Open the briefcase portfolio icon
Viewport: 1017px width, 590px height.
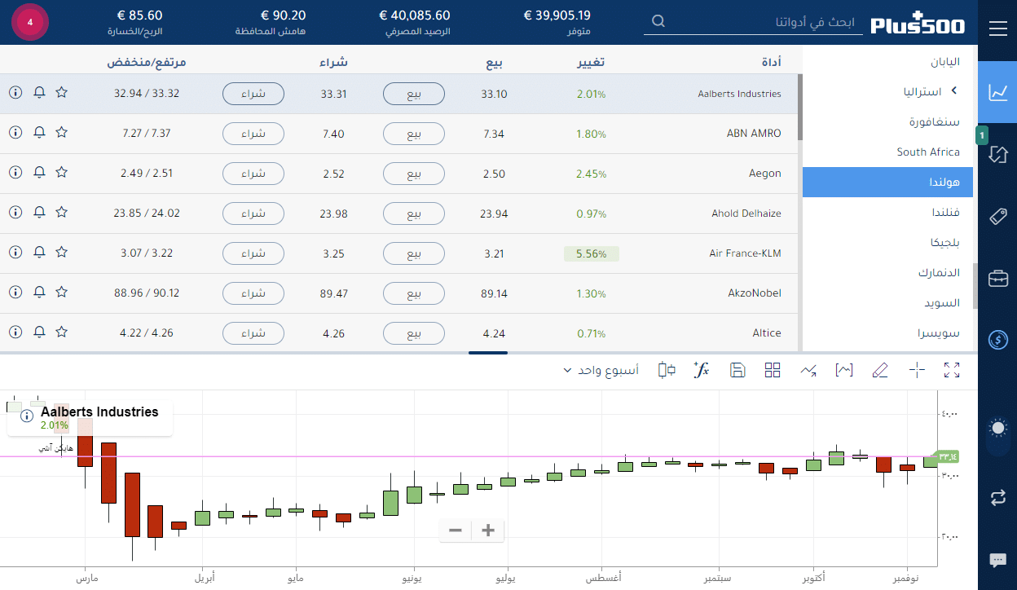tap(997, 279)
